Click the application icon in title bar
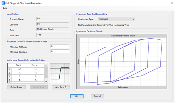The width and height of the screenshot is (175, 103). click(x=3, y=3)
